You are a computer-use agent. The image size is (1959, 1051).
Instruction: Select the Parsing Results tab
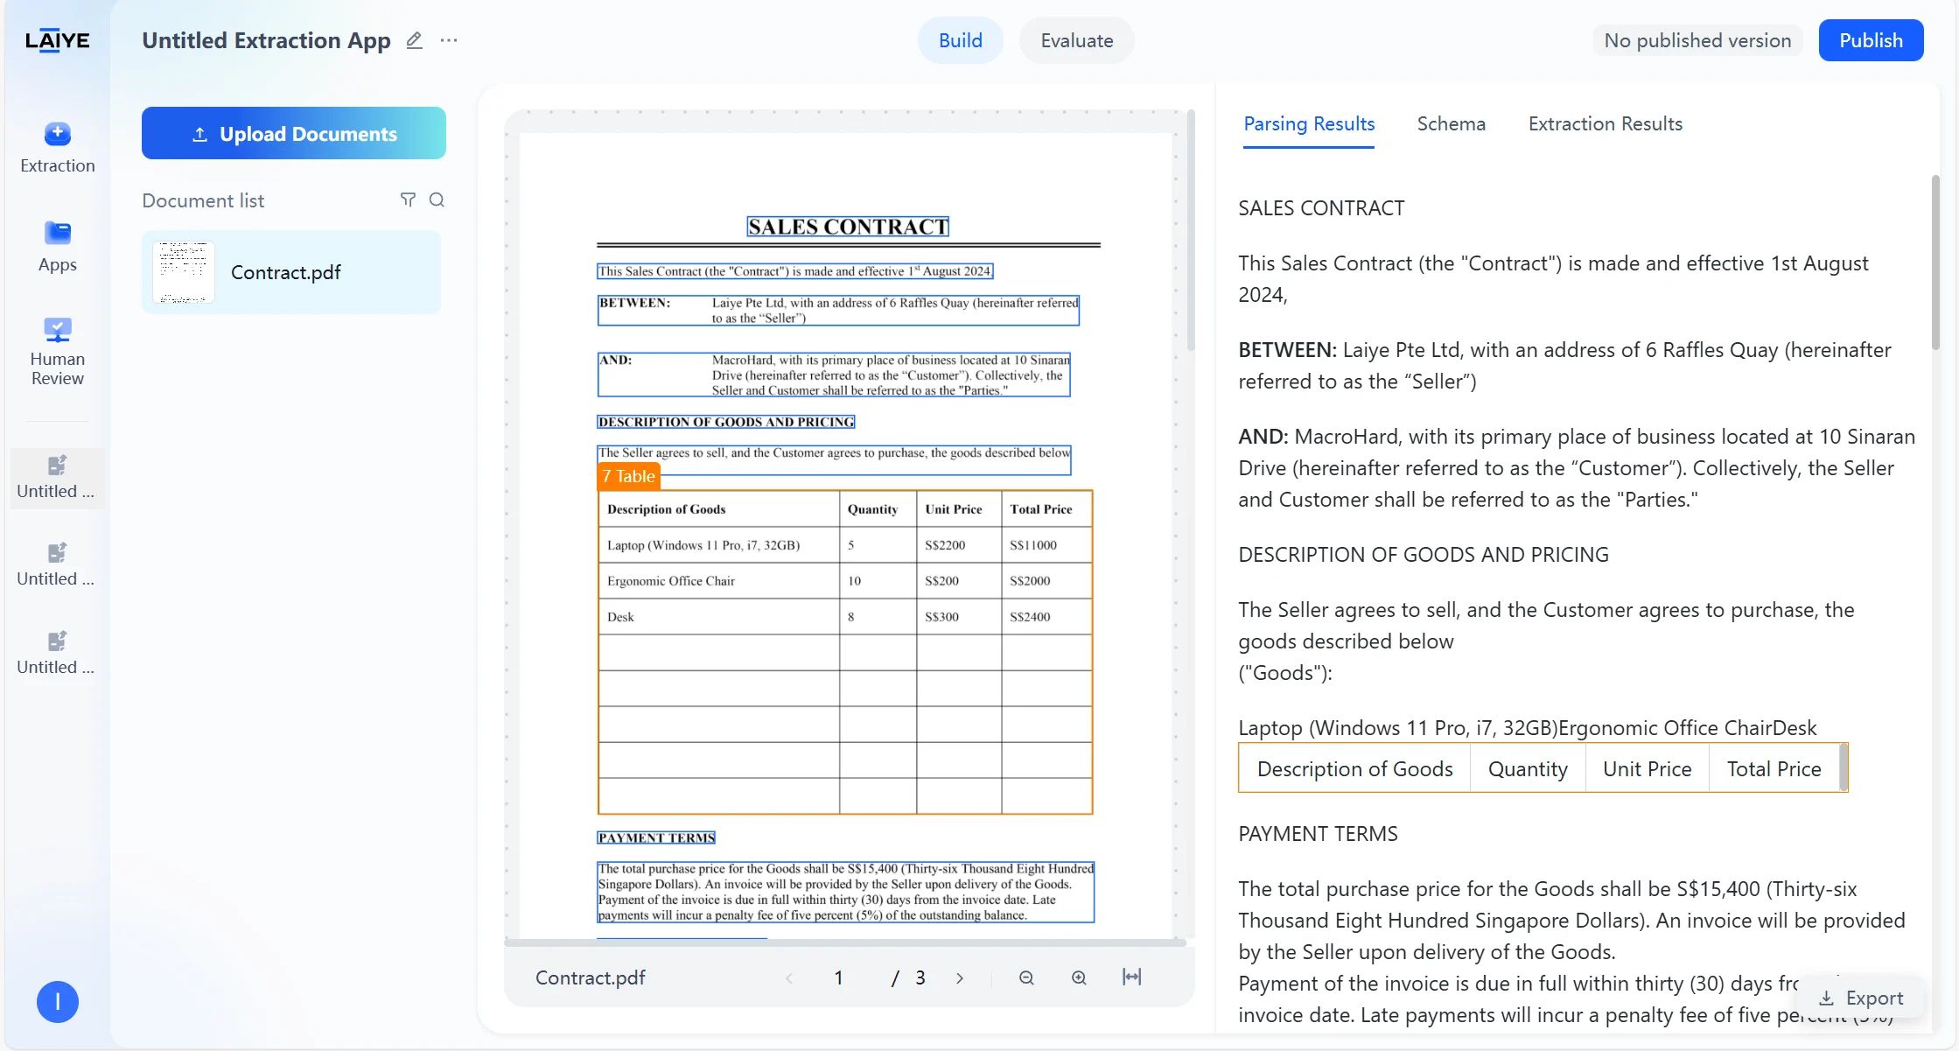point(1309,124)
